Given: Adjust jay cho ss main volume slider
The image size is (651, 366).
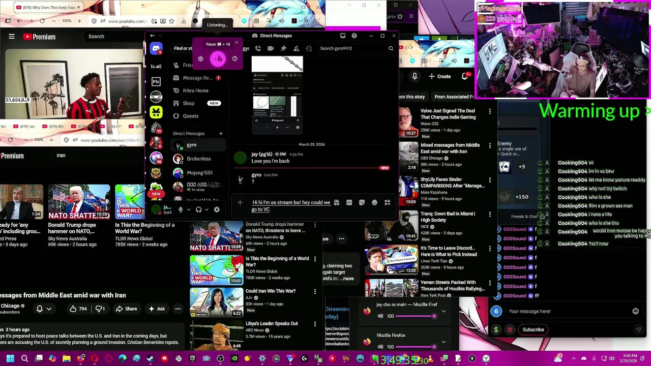Looking at the screenshot, I should coord(415,316).
